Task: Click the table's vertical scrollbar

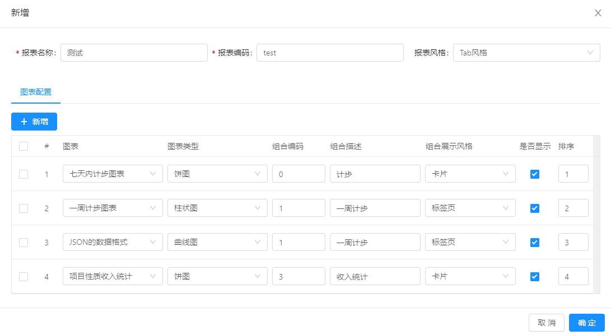Action: tap(596, 213)
